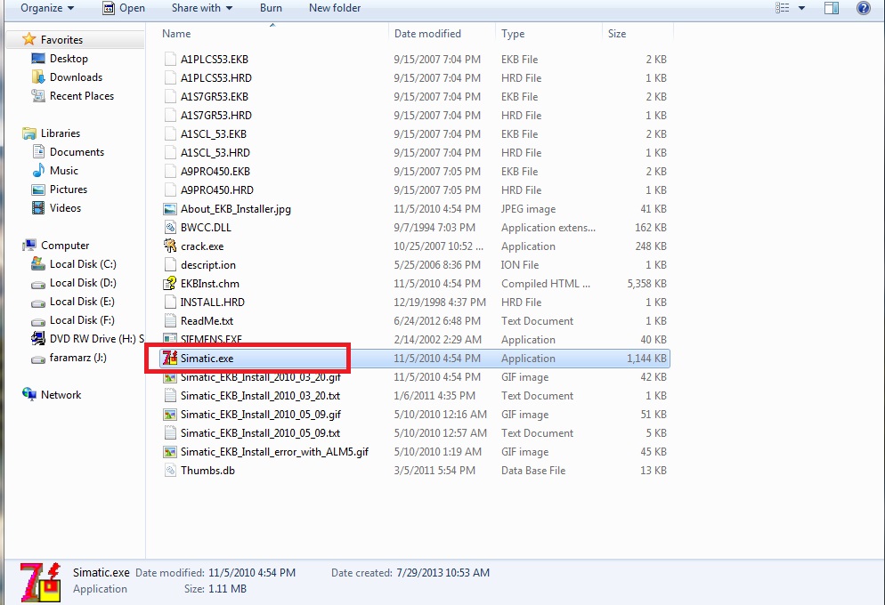Click the Open toolbar button
This screenshot has width=885, height=605.
tap(124, 8)
